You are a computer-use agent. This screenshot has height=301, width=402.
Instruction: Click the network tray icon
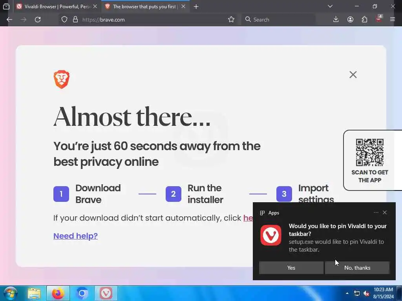point(356,293)
